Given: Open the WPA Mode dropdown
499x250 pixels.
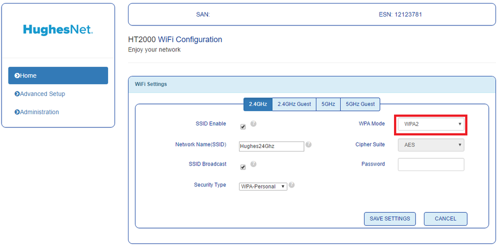Looking at the screenshot, I should click(431, 124).
